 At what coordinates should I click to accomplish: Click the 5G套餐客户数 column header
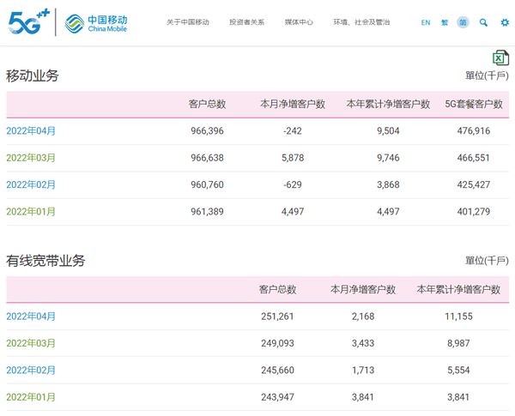tap(473, 104)
